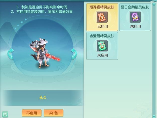Click the skin list scrollbar track

pyautogui.click(x=154, y=60)
